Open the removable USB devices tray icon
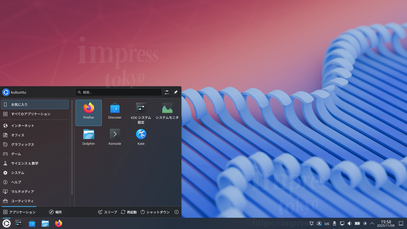Screen dimensions: 407x229 335,223
